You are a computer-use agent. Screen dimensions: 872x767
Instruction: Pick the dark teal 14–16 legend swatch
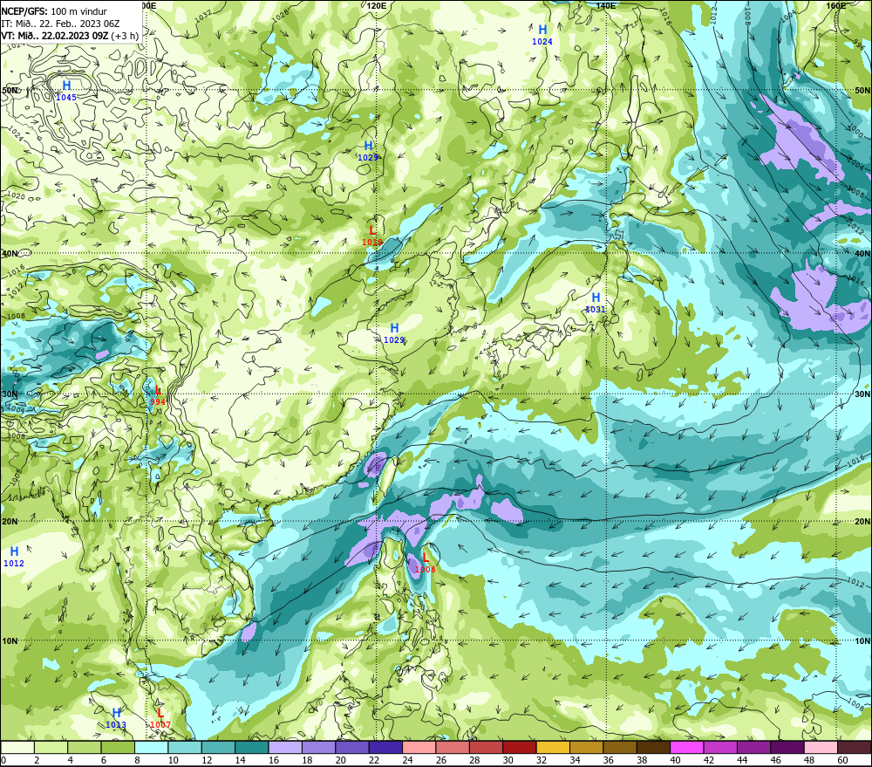coord(252,747)
